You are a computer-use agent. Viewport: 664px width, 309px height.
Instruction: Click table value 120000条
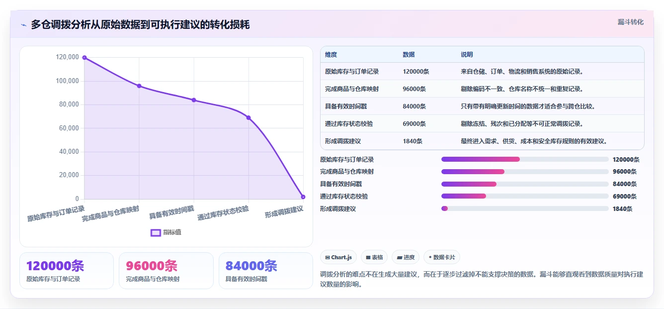tap(416, 72)
